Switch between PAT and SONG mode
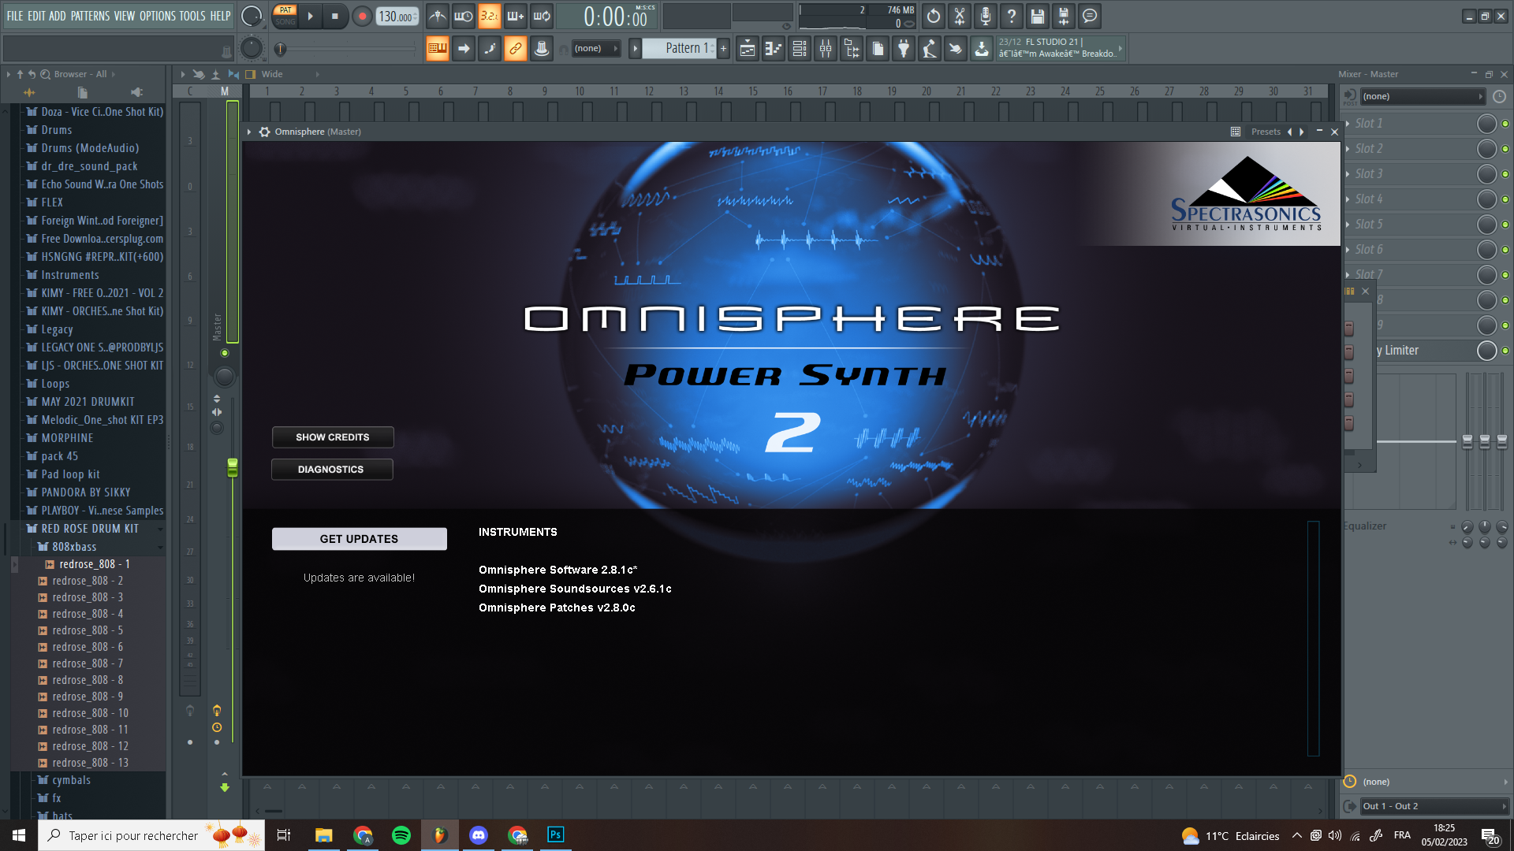Image resolution: width=1514 pixels, height=851 pixels. click(x=285, y=16)
